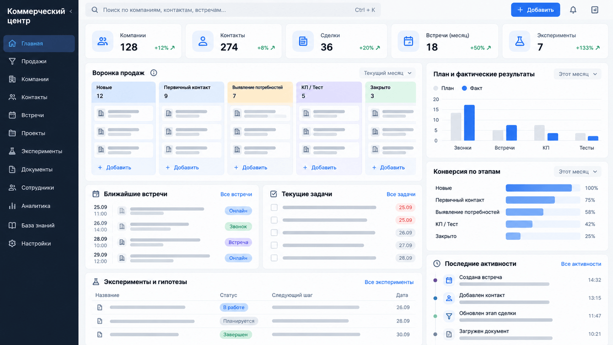
Task: Focus the search field for companies and contacts
Action: tap(233, 10)
